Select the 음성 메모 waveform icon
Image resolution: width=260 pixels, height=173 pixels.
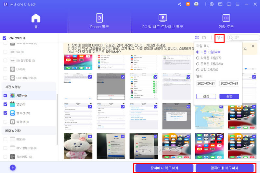pos(12,157)
